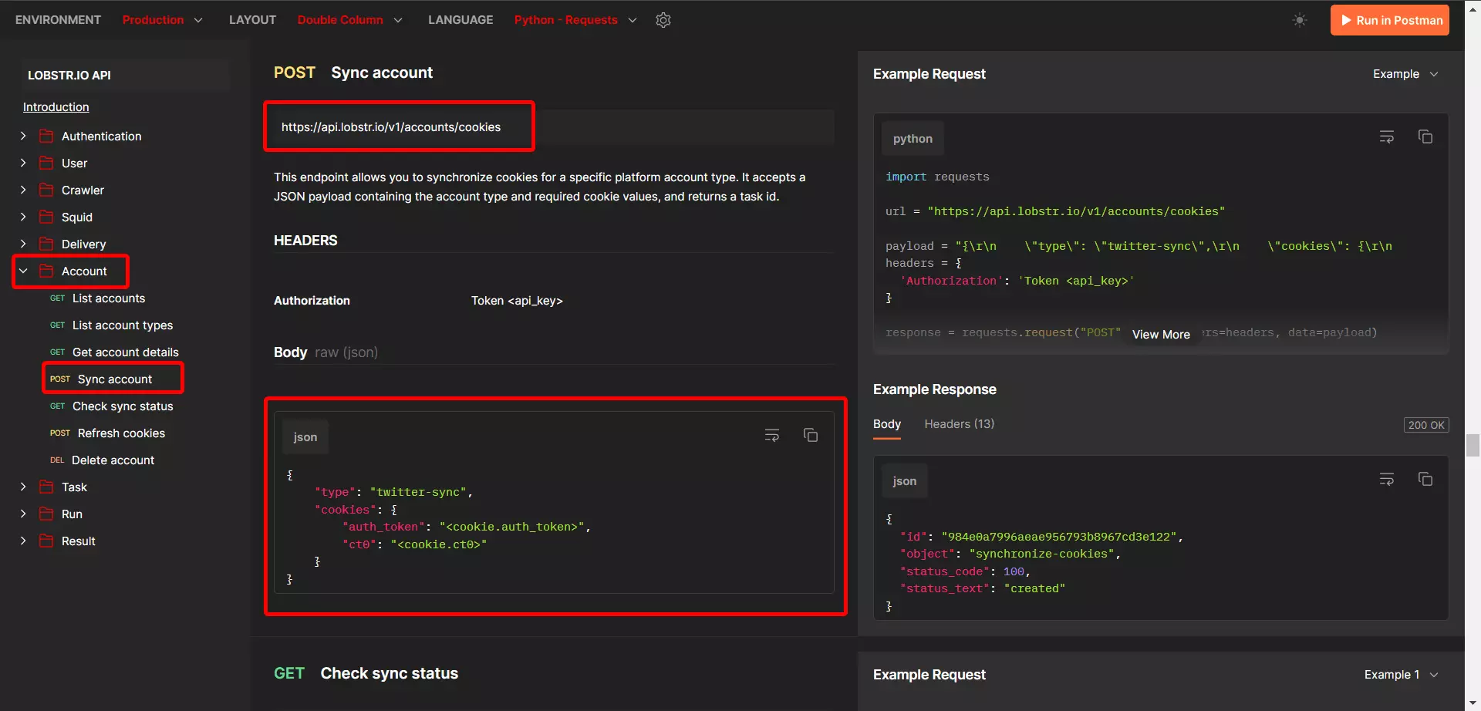1481x711 pixels.
Task: Copy the example response JSON
Action: tap(1425, 478)
